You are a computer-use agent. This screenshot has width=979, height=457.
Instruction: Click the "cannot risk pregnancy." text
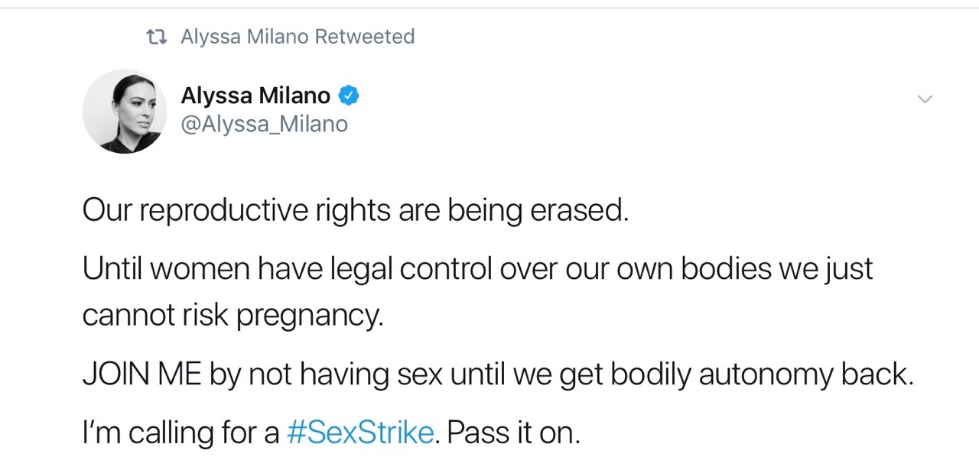coord(233,315)
